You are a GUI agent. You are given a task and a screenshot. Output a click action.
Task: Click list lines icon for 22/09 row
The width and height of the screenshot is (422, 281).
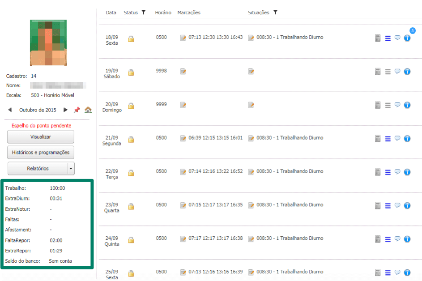(388, 172)
